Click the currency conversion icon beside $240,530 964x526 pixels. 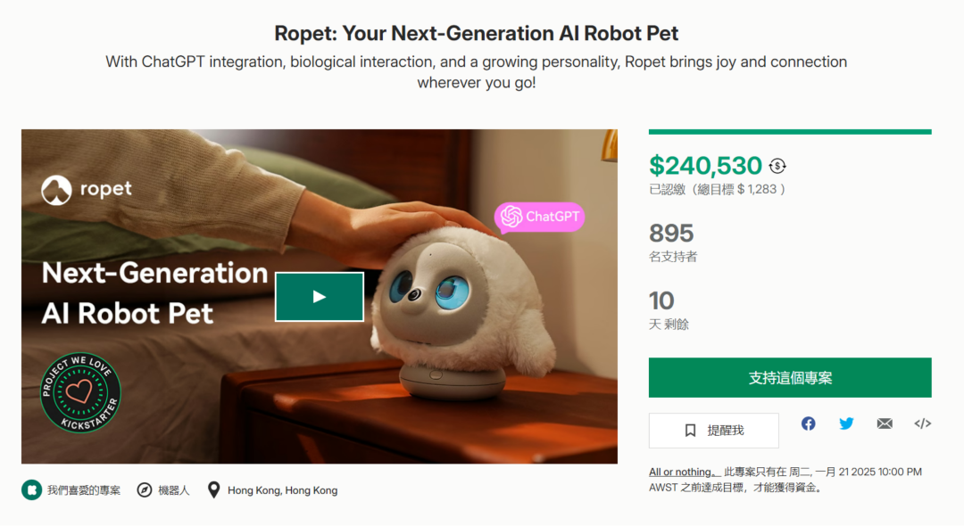coord(777,166)
